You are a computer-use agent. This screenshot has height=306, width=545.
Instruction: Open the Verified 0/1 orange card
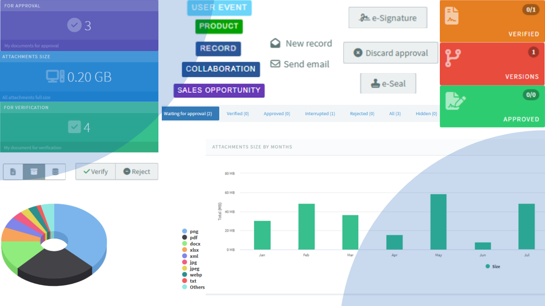pyautogui.click(x=492, y=21)
